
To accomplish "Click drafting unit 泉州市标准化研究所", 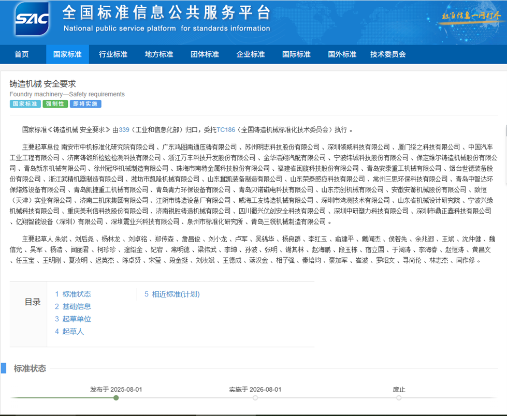I will pos(215,222).
